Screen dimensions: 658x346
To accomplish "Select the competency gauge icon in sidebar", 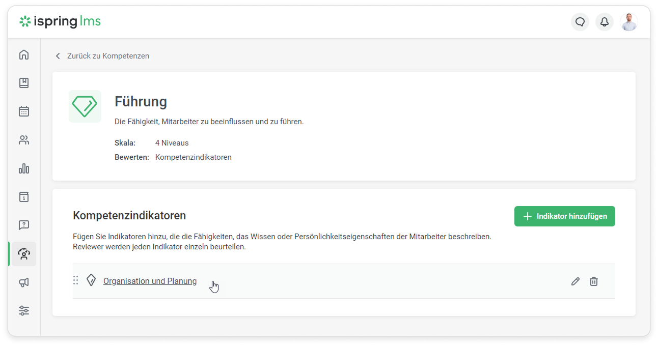I will (24, 254).
